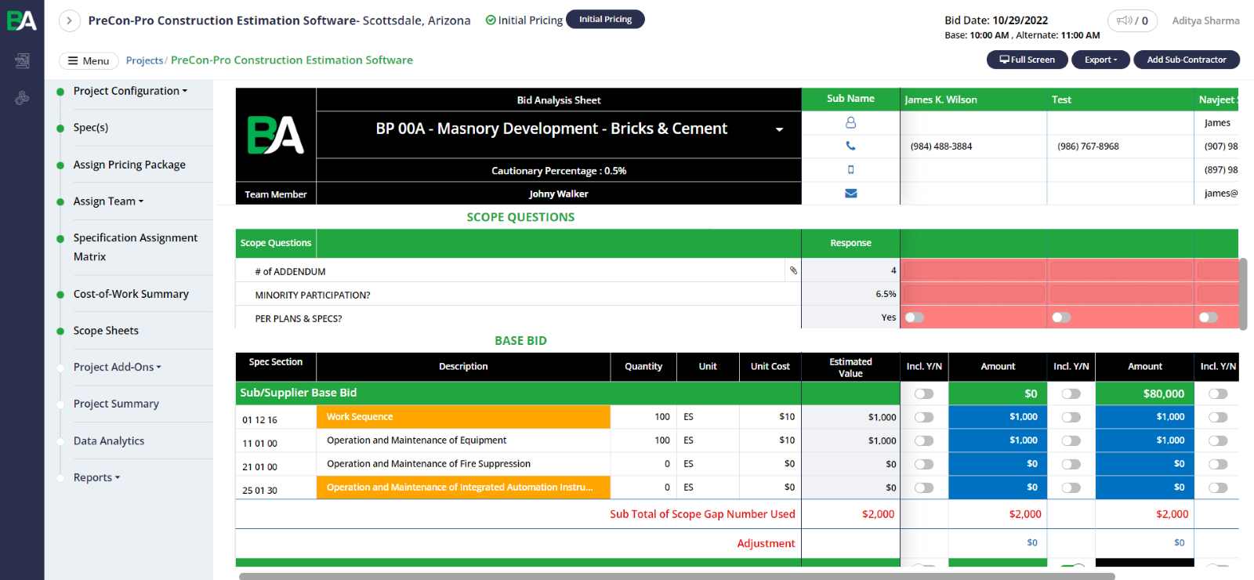Toggle Work Sequence include for Navjeet sub
Image resolution: width=1254 pixels, height=580 pixels.
pos(1218,417)
